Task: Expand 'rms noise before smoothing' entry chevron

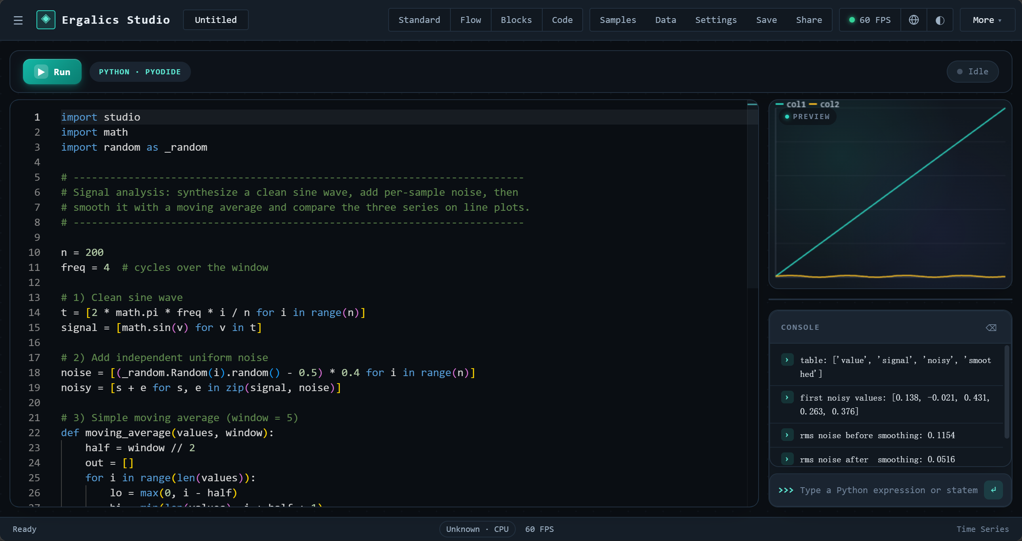Action: point(787,435)
